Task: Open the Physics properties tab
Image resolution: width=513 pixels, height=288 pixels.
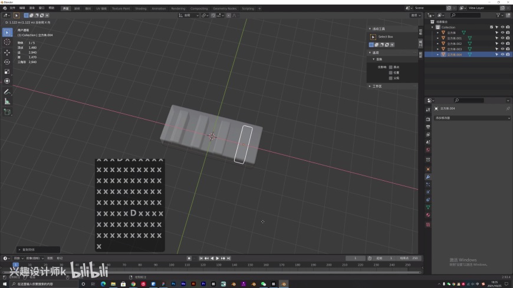Action: 428,192
